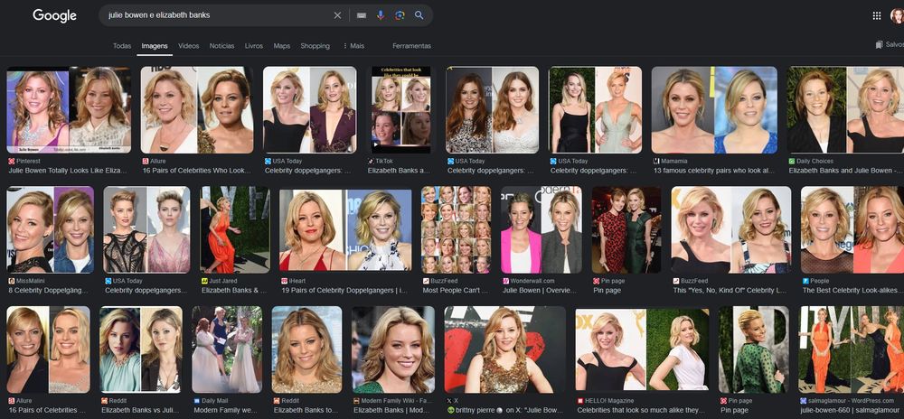Open '13 famous celebrity pairs who look al...' link
The height and width of the screenshot is (419, 904).
pos(714,171)
